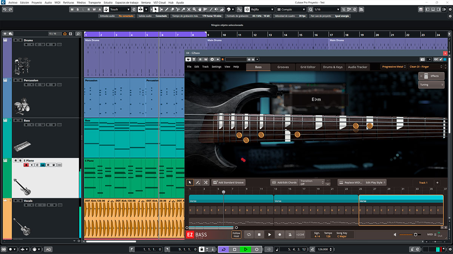The image size is (453, 254).
Task: Enable EZbass count-in 1234
Action: [300, 234]
